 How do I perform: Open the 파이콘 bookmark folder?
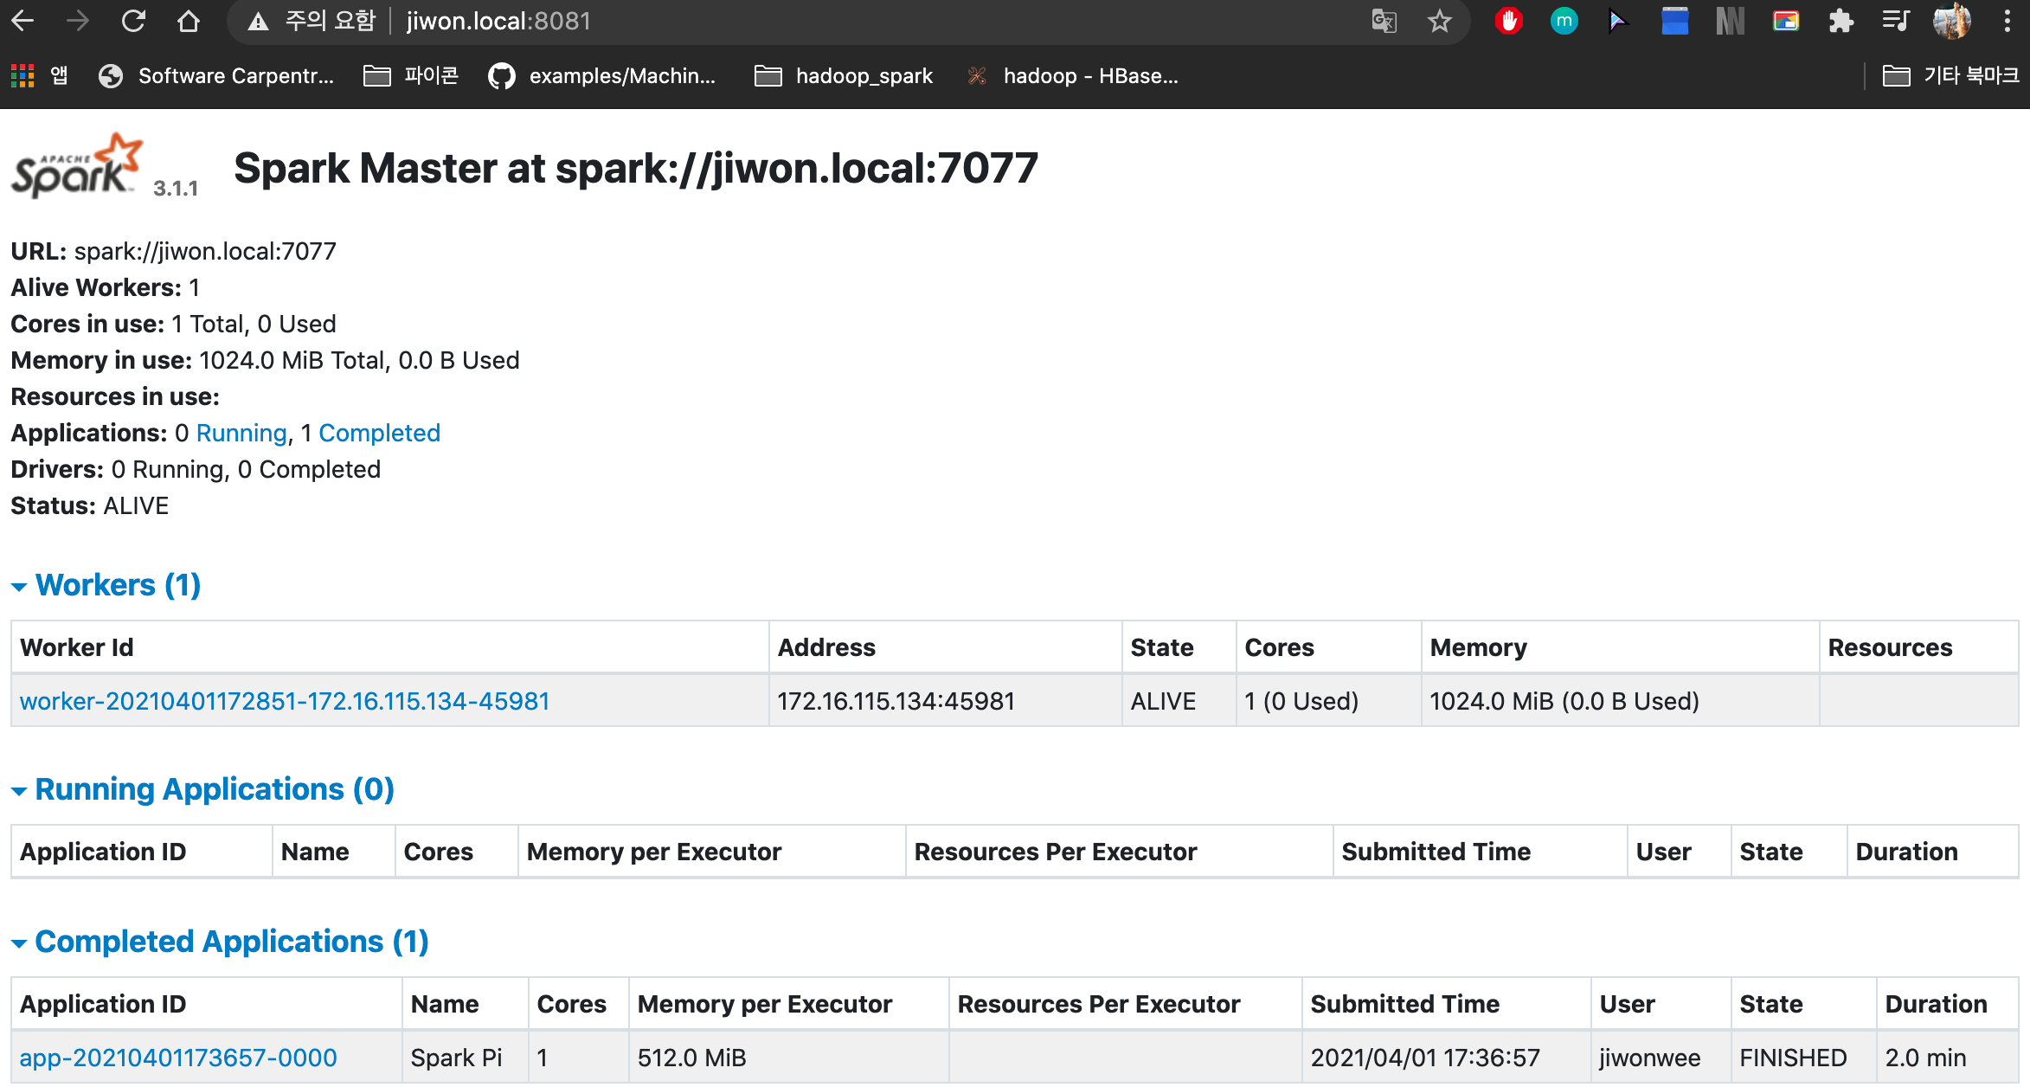411,76
